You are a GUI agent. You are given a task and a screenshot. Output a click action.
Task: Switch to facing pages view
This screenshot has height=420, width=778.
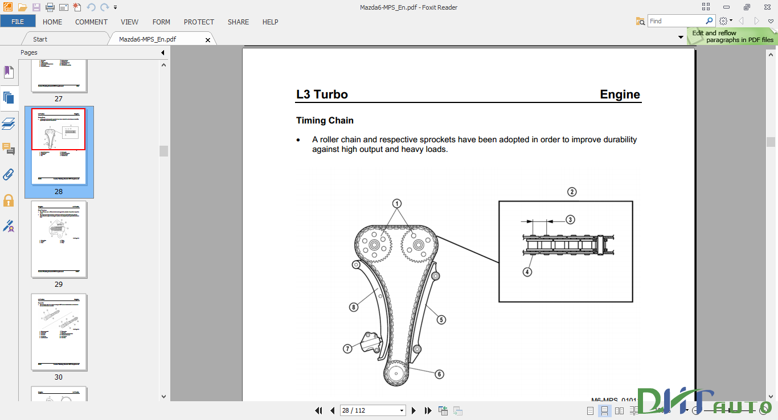619,410
